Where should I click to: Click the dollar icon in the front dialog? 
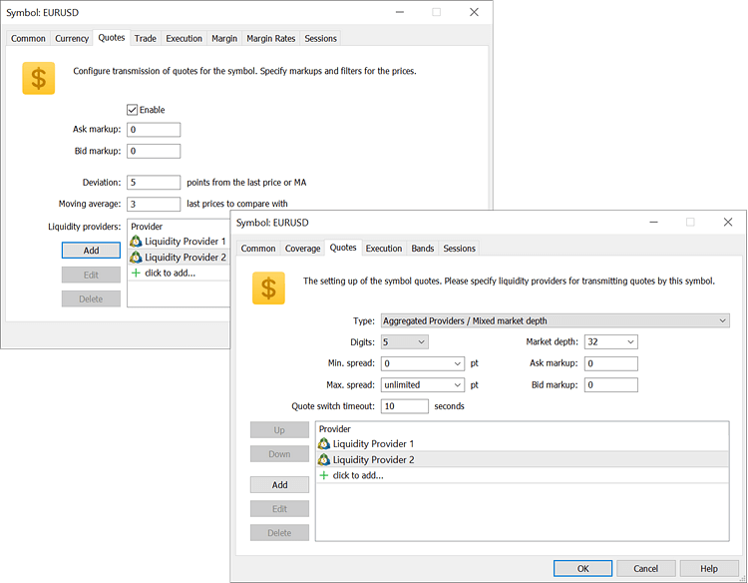(268, 289)
